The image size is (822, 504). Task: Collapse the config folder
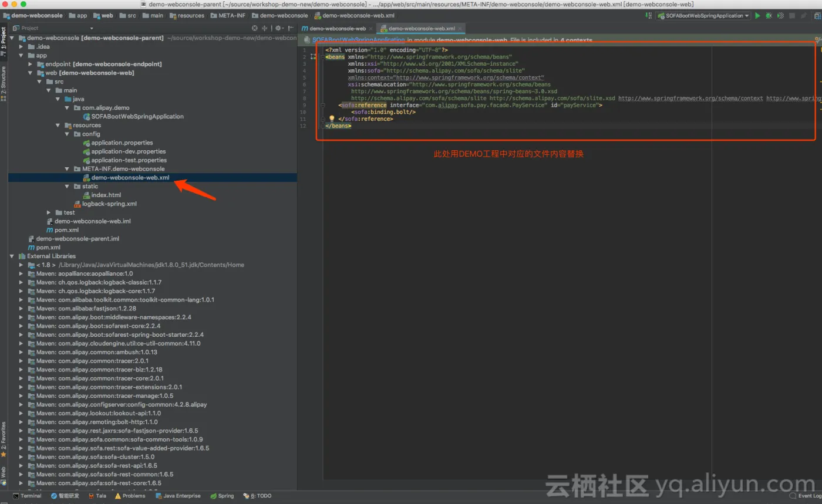tap(68, 134)
